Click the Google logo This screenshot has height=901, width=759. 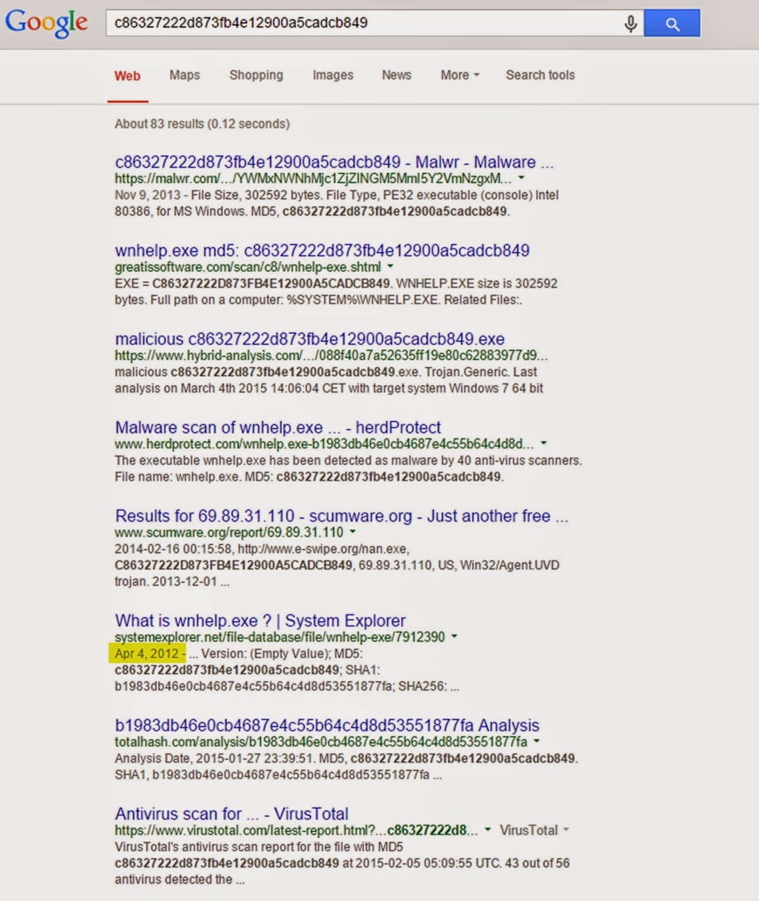46,23
